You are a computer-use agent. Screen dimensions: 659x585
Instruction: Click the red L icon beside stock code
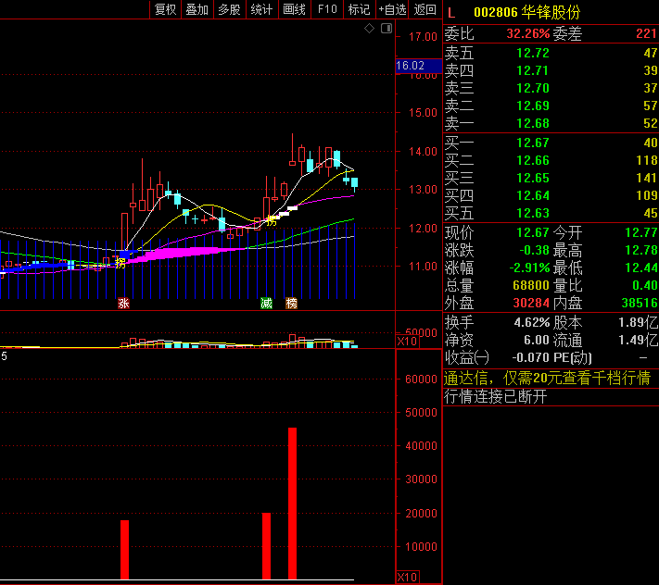coord(451,13)
